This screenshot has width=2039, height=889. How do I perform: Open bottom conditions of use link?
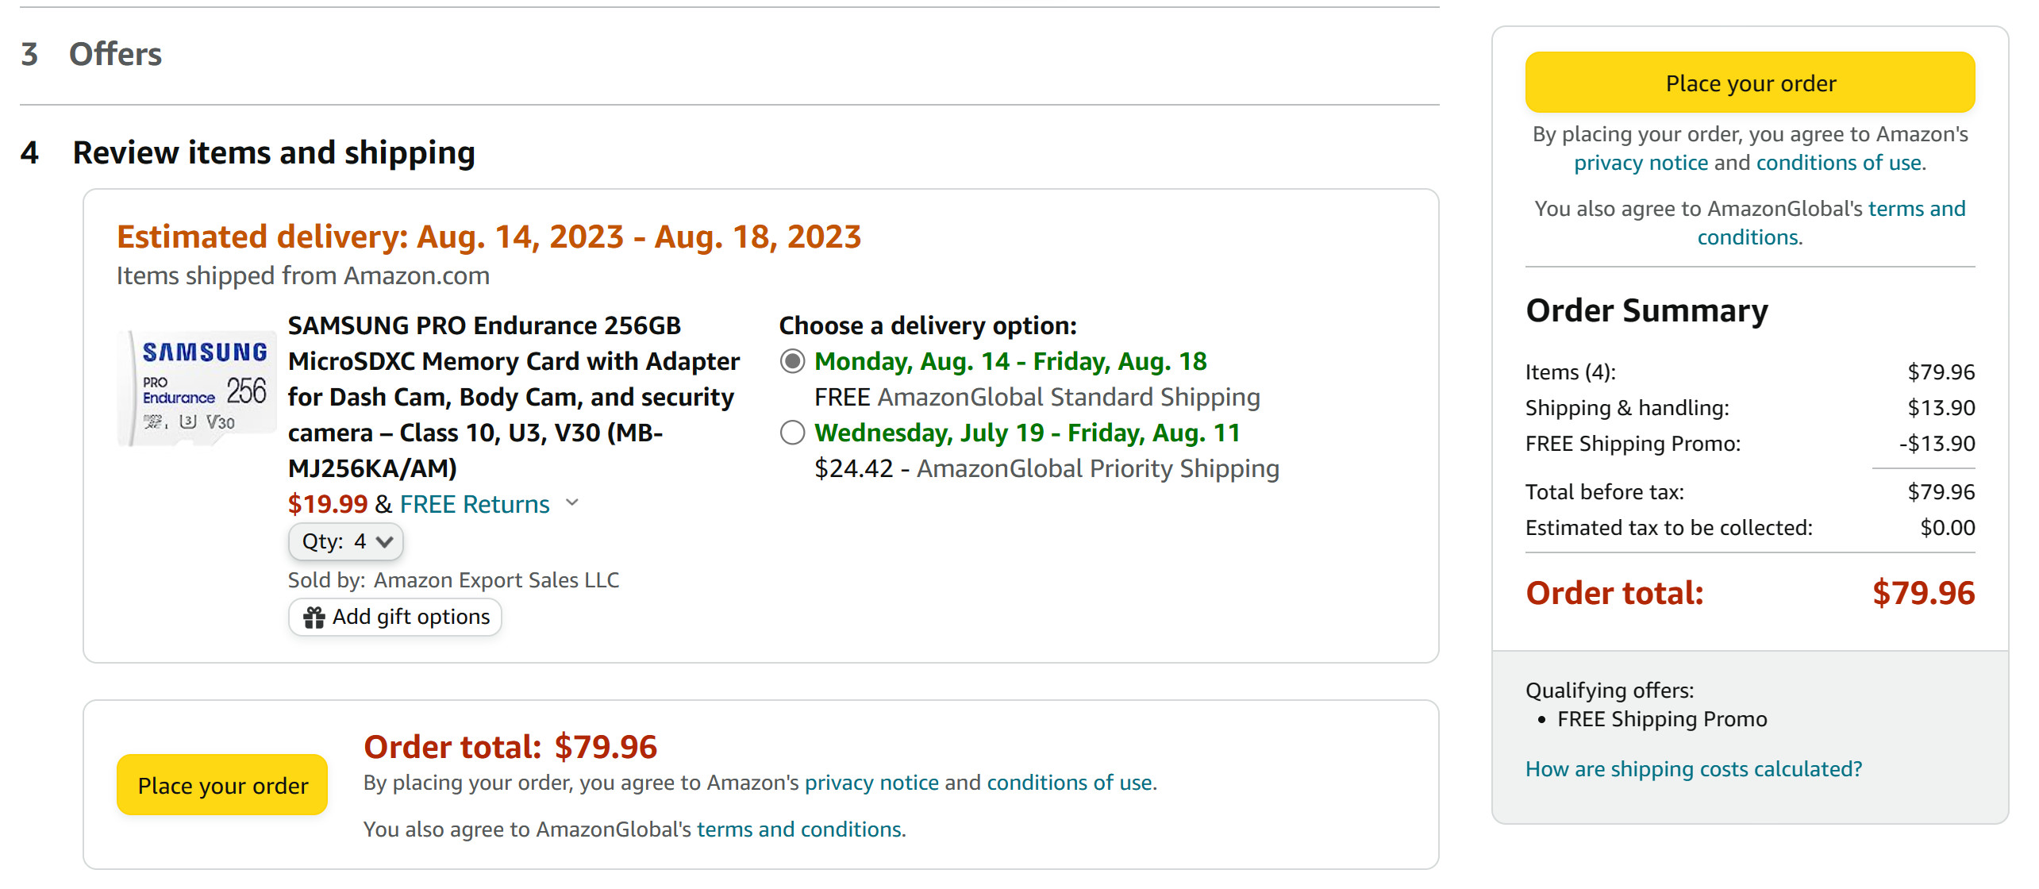[1069, 783]
